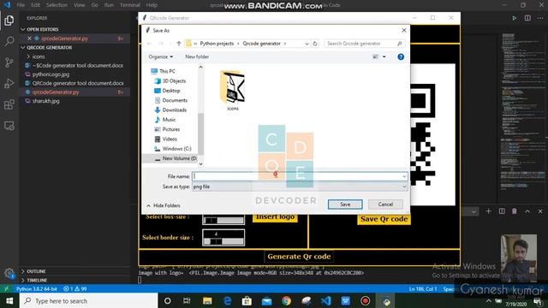548x308 pixels.
Task: Open Chrome from the taskbar
Action: coord(286,300)
